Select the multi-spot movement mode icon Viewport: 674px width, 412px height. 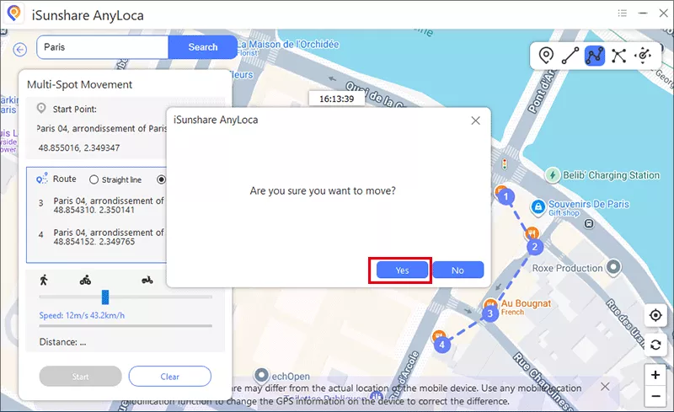[x=595, y=56]
